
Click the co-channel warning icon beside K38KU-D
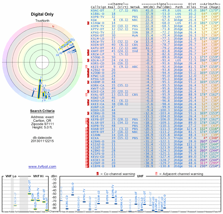pos(88,113)
